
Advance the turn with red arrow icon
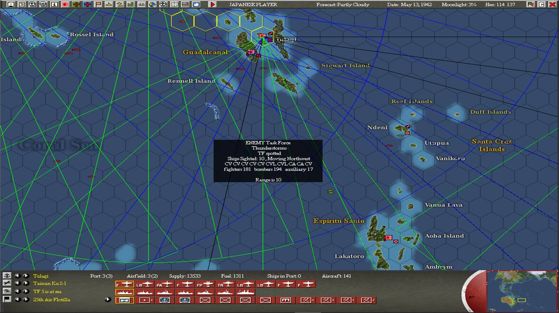click(212, 5)
